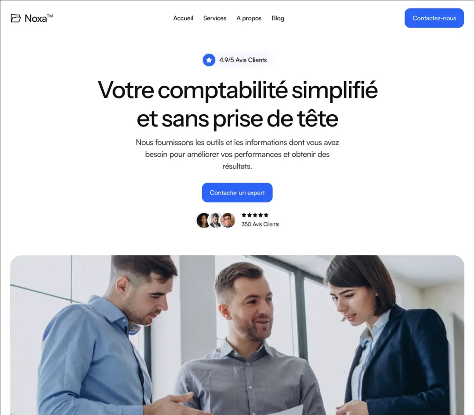Click avatar of man wearing glasses
This screenshot has width=474, height=415.
pos(228,220)
